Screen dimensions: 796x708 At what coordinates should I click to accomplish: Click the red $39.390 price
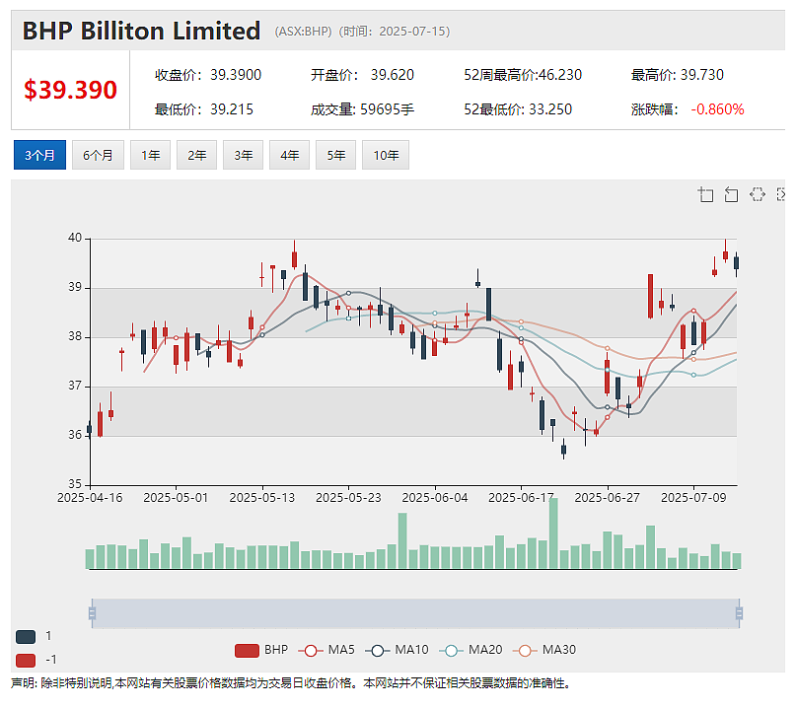pos(71,90)
